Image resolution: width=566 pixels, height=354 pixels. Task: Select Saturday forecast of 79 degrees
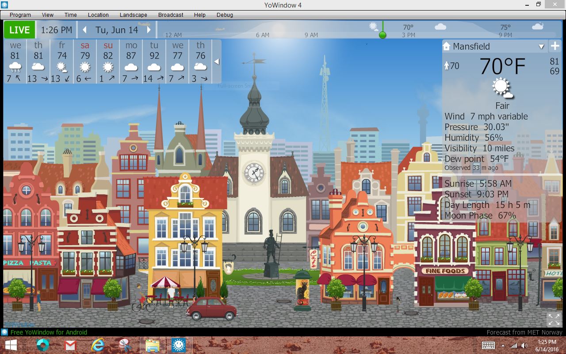[85, 61]
